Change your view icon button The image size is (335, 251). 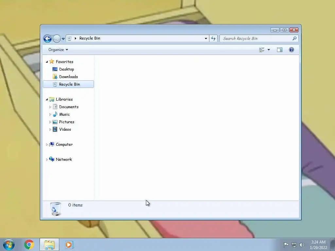262,50
